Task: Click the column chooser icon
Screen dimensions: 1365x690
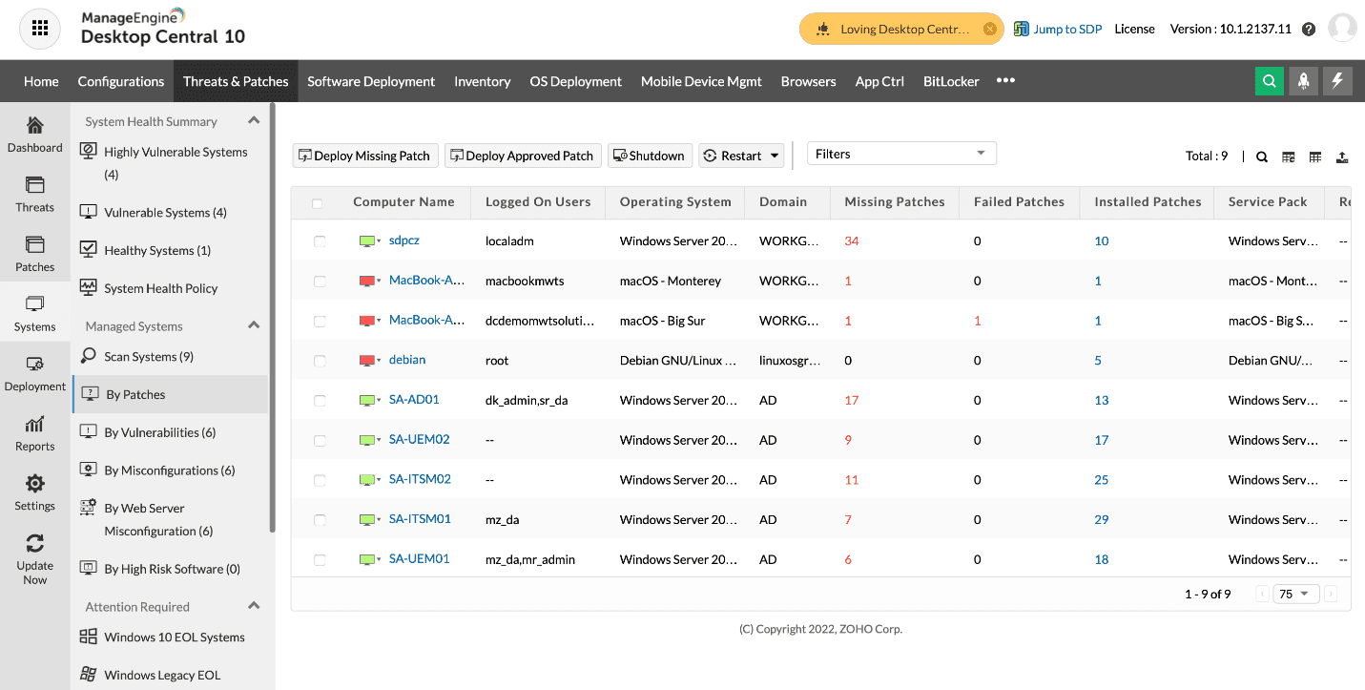Action: pyautogui.click(x=1289, y=157)
